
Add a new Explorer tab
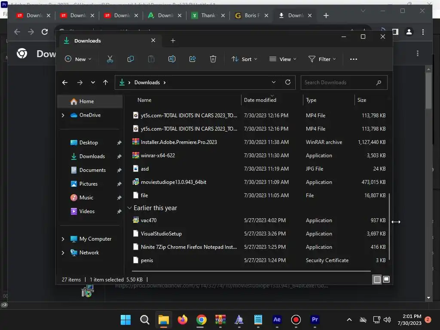pyautogui.click(x=173, y=41)
